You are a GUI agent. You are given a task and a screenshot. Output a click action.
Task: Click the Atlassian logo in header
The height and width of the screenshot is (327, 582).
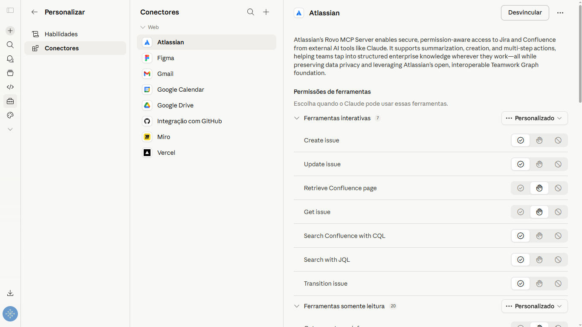(x=299, y=13)
